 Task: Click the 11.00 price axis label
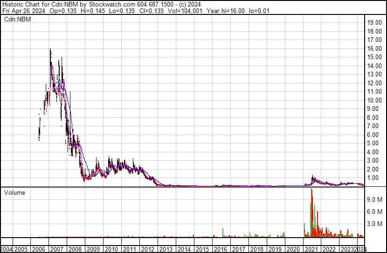(x=374, y=91)
